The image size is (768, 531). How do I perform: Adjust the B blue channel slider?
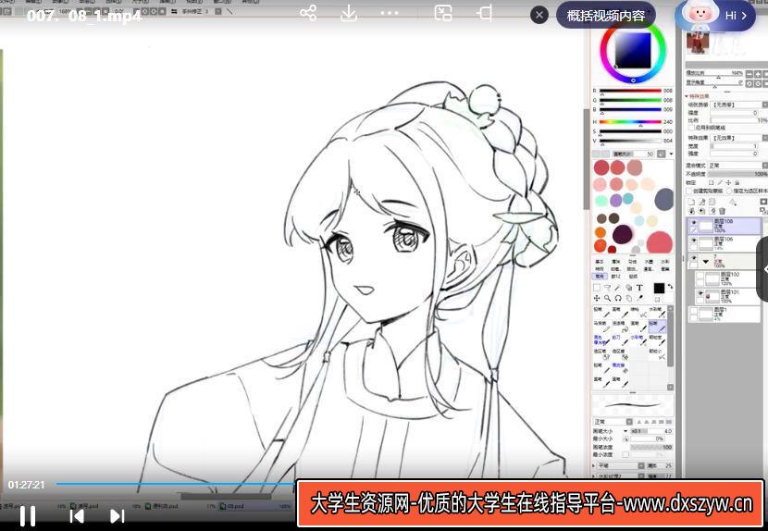[x=631, y=109]
